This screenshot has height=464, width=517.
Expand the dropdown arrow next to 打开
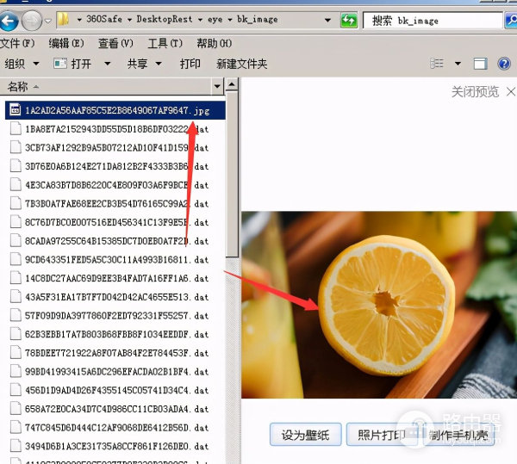point(108,64)
